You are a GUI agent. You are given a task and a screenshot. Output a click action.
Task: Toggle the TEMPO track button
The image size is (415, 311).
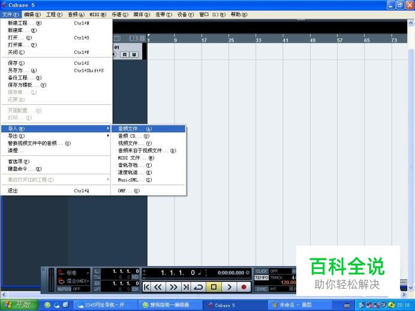(x=261, y=277)
